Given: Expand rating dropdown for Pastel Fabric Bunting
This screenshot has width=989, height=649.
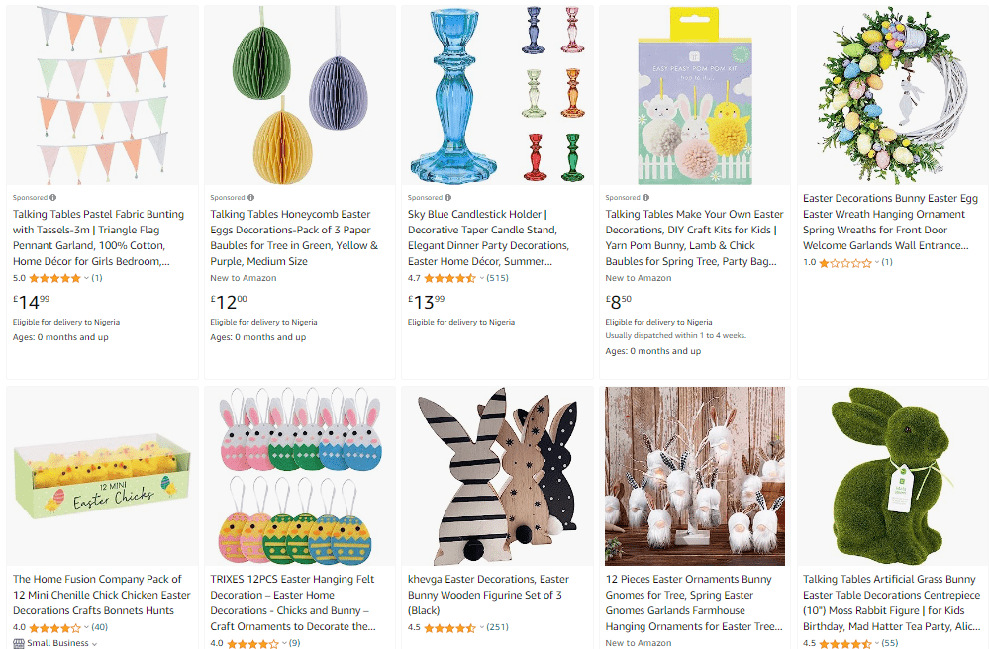Looking at the screenshot, I should click(x=86, y=278).
